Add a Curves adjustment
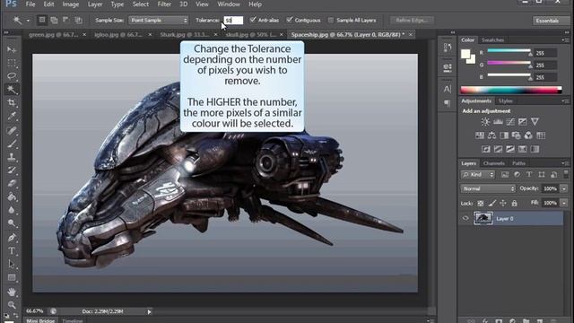Image resolution: width=574 pixels, height=323 pixels. (510, 122)
